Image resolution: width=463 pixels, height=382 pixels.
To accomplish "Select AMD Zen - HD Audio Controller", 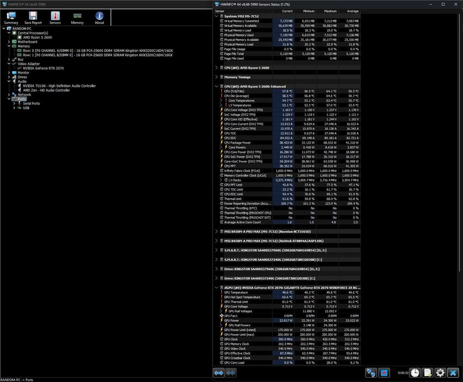I will (46, 90).
